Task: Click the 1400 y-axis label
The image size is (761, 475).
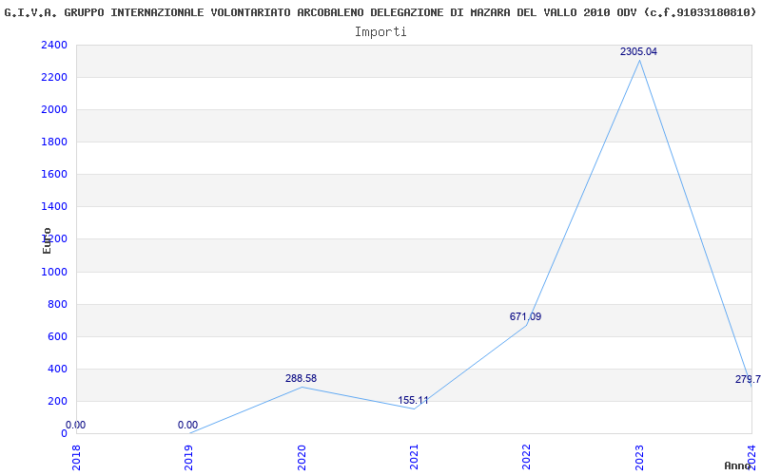Action: click(x=54, y=207)
